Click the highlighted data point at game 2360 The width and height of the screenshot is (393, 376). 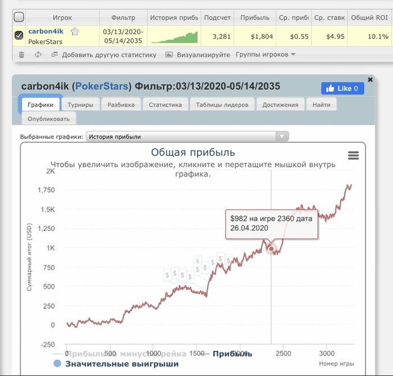coord(271,249)
